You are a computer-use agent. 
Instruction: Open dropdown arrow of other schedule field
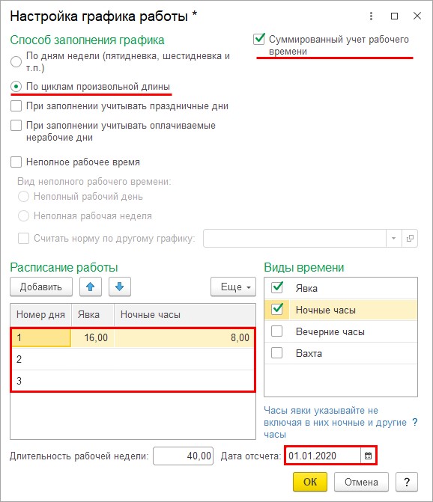pos(393,238)
